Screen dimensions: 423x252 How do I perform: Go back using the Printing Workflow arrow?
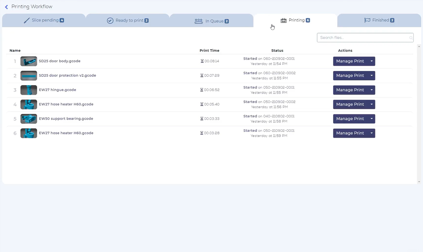click(6, 7)
